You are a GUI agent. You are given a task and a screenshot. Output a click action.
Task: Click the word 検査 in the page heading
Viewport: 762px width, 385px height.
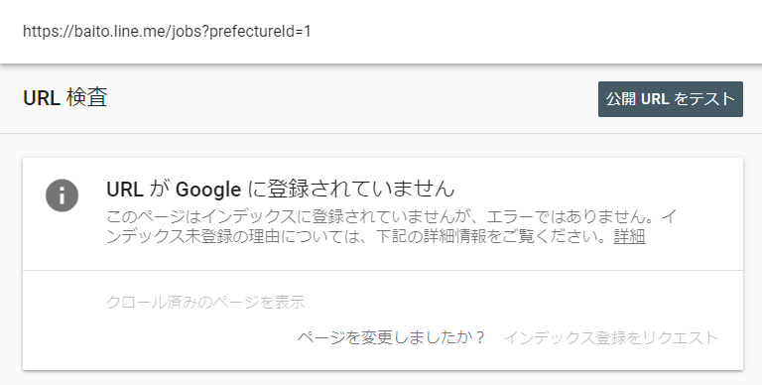tap(86, 97)
